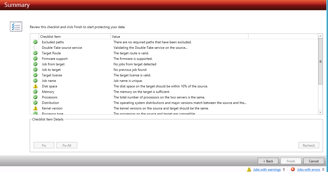Click the green check icon for Target license
Screen dimensions: 328x172
coord(35,75)
